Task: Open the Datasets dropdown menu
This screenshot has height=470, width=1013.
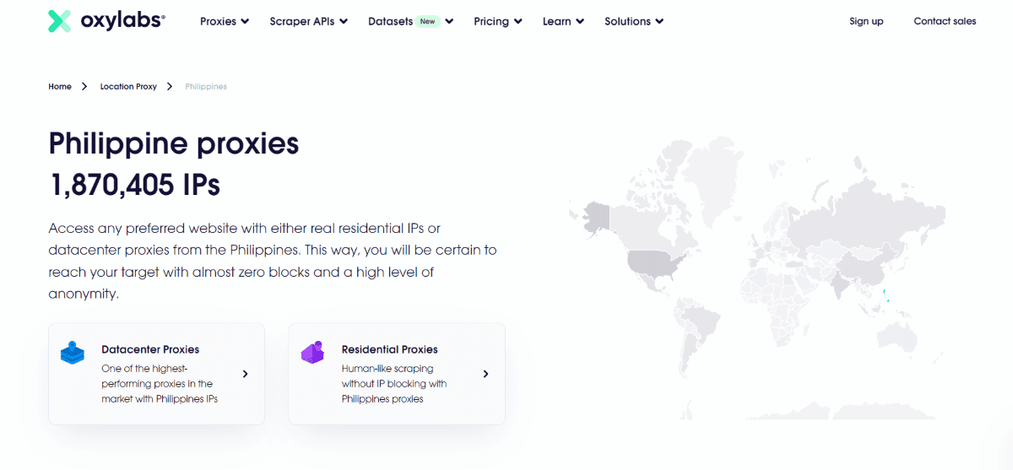Action: [x=411, y=21]
